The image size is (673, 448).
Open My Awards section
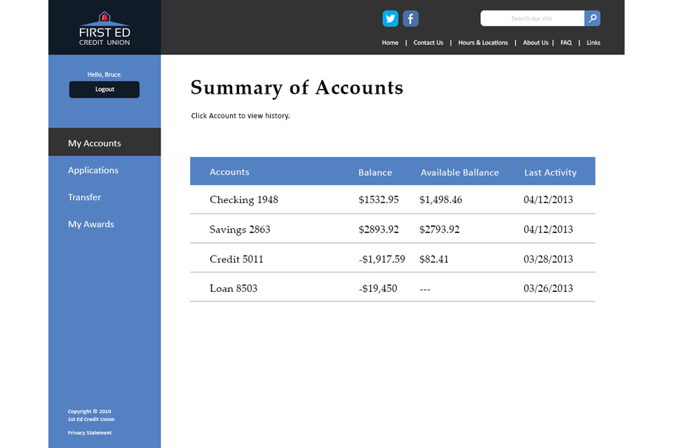(x=91, y=224)
